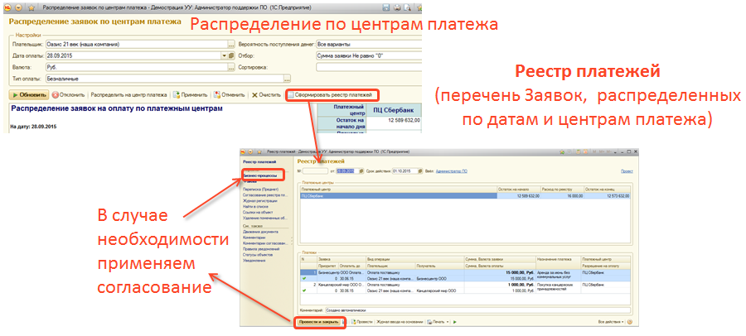Click Очистить X icon in toolbar
Viewport: 746px width, 336px height.
coord(255,95)
